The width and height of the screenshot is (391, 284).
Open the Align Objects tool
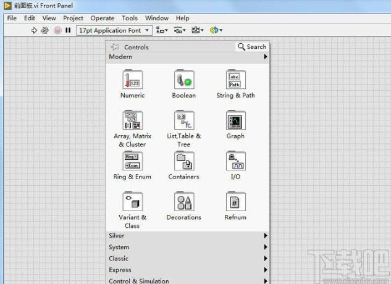point(162,30)
